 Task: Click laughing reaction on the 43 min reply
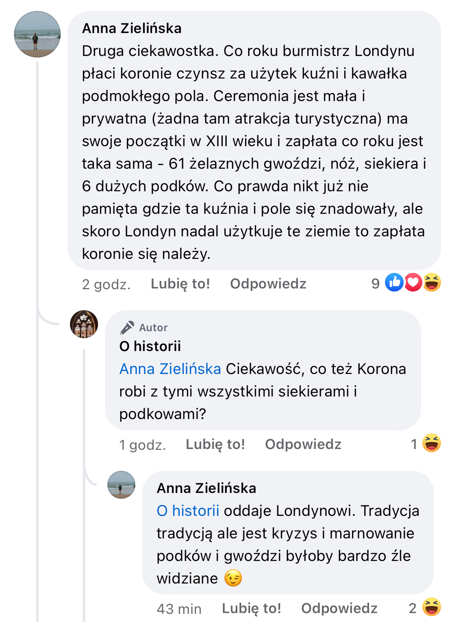(432, 607)
